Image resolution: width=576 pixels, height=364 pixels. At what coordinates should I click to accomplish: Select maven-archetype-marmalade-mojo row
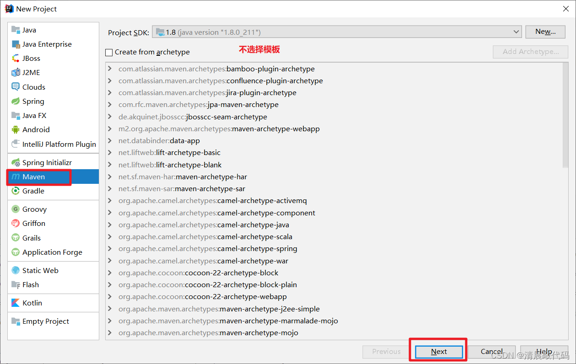tap(334, 321)
